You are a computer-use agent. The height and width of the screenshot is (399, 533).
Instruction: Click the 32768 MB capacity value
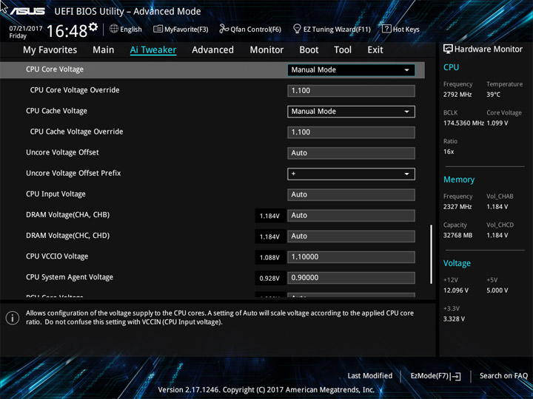pyautogui.click(x=457, y=235)
